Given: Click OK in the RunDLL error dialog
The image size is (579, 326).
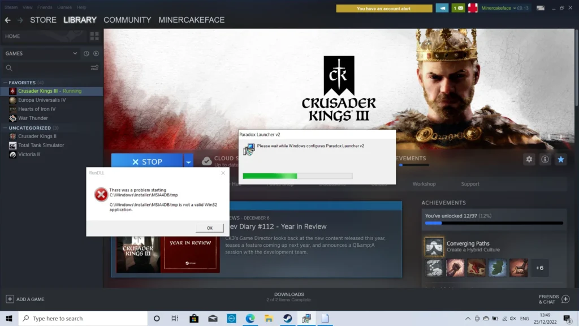Looking at the screenshot, I should pyautogui.click(x=210, y=228).
